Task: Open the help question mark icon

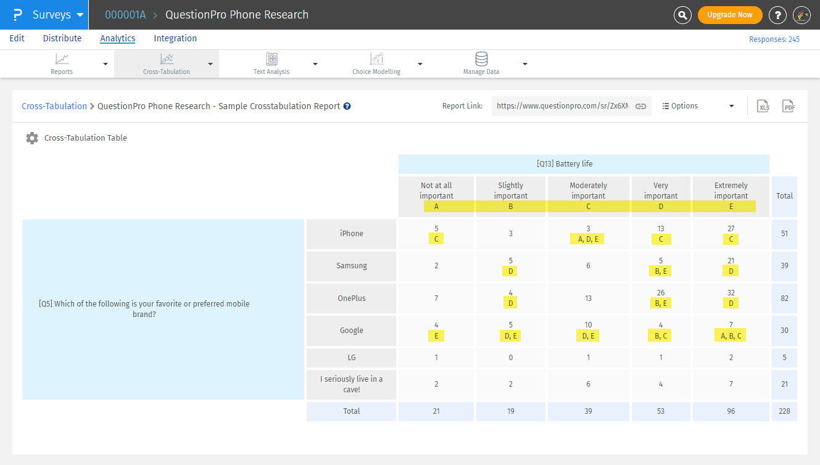Action: [x=777, y=15]
